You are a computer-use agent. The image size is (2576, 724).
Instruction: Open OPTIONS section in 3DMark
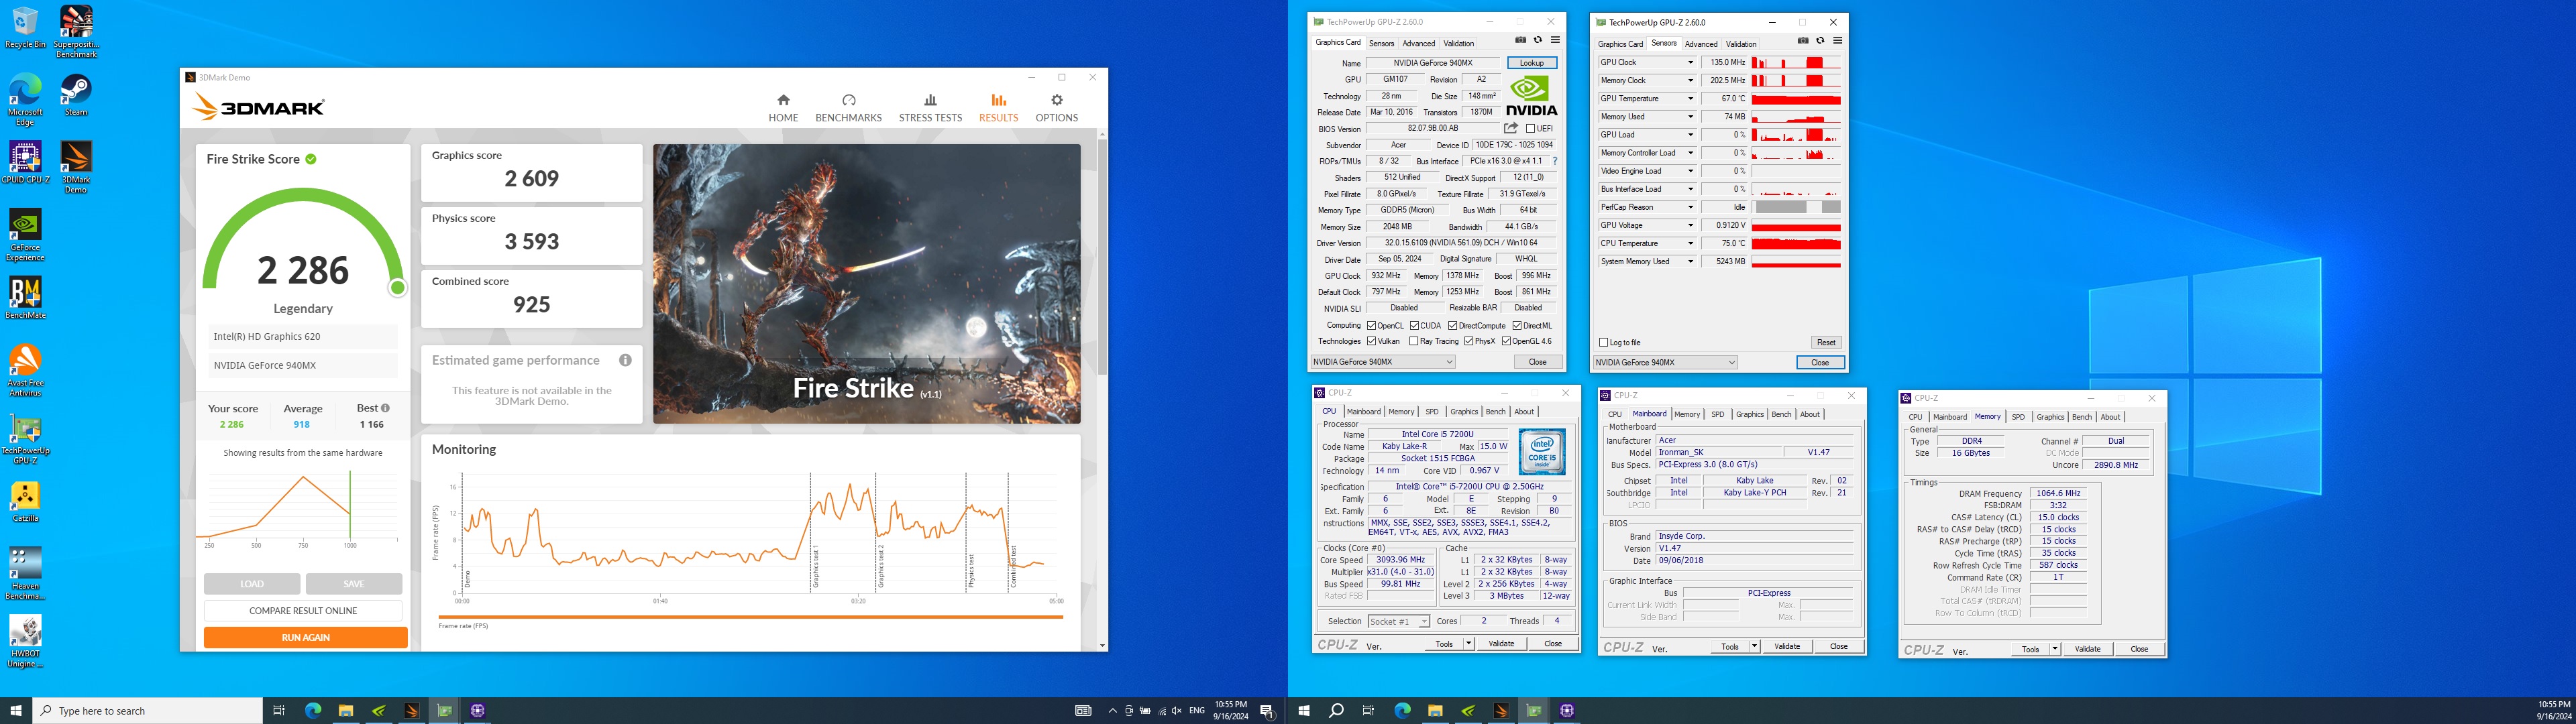click(1056, 107)
